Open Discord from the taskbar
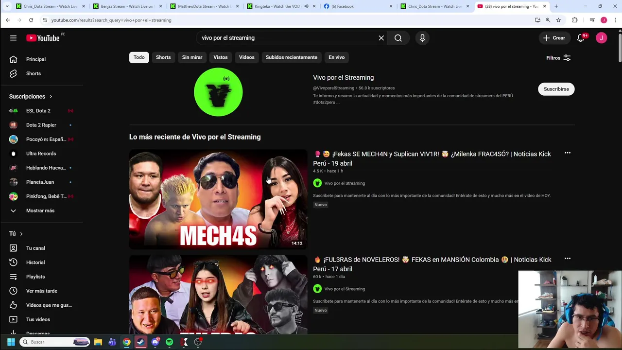The image size is (622, 350). pos(155,342)
